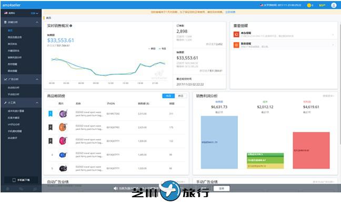The image size is (341, 205).
Task: Toggle the 今日 legend on sales chart
Action: pyautogui.click(x=163, y=49)
